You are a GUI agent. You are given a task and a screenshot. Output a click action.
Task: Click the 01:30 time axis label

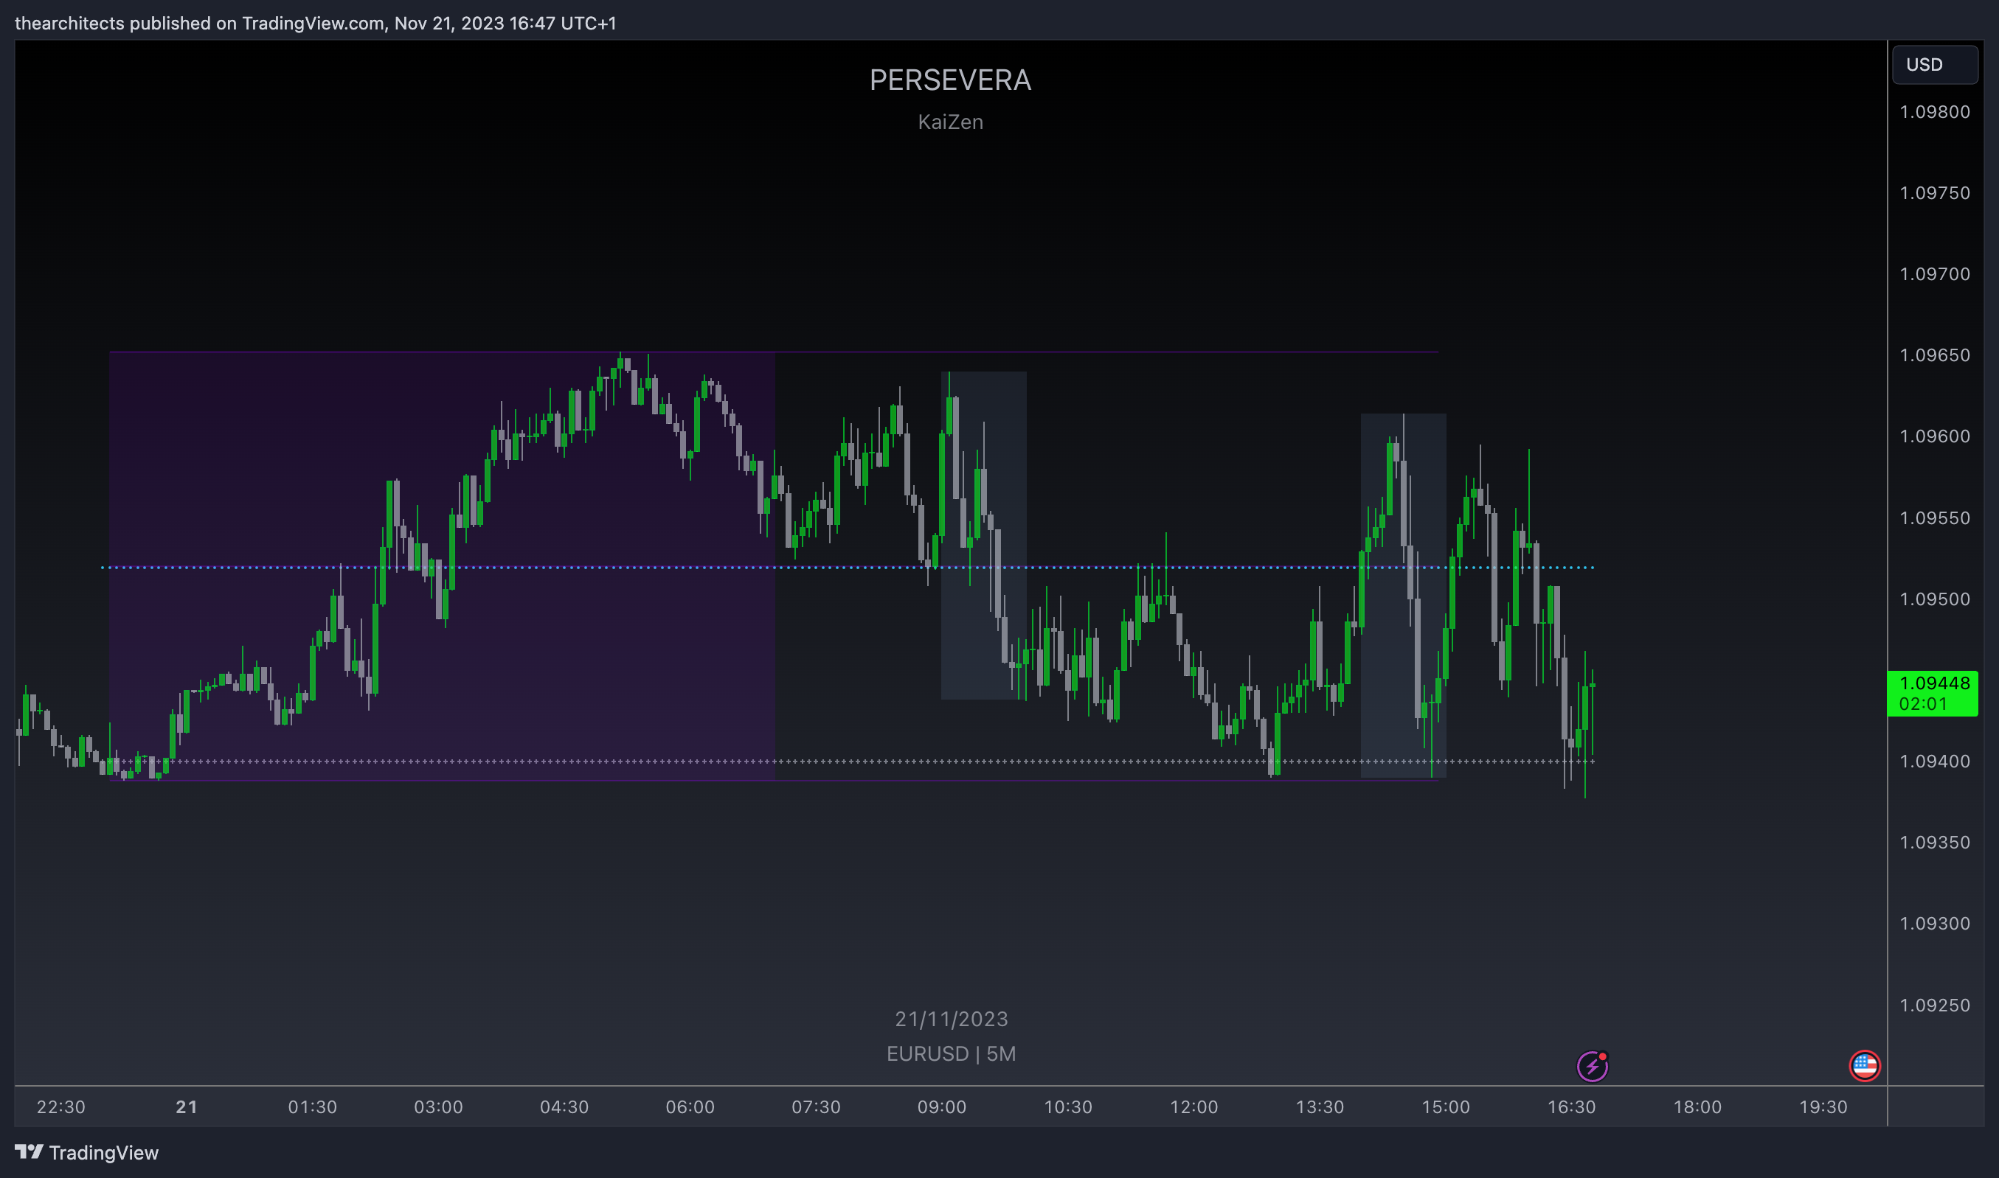coord(312,1106)
